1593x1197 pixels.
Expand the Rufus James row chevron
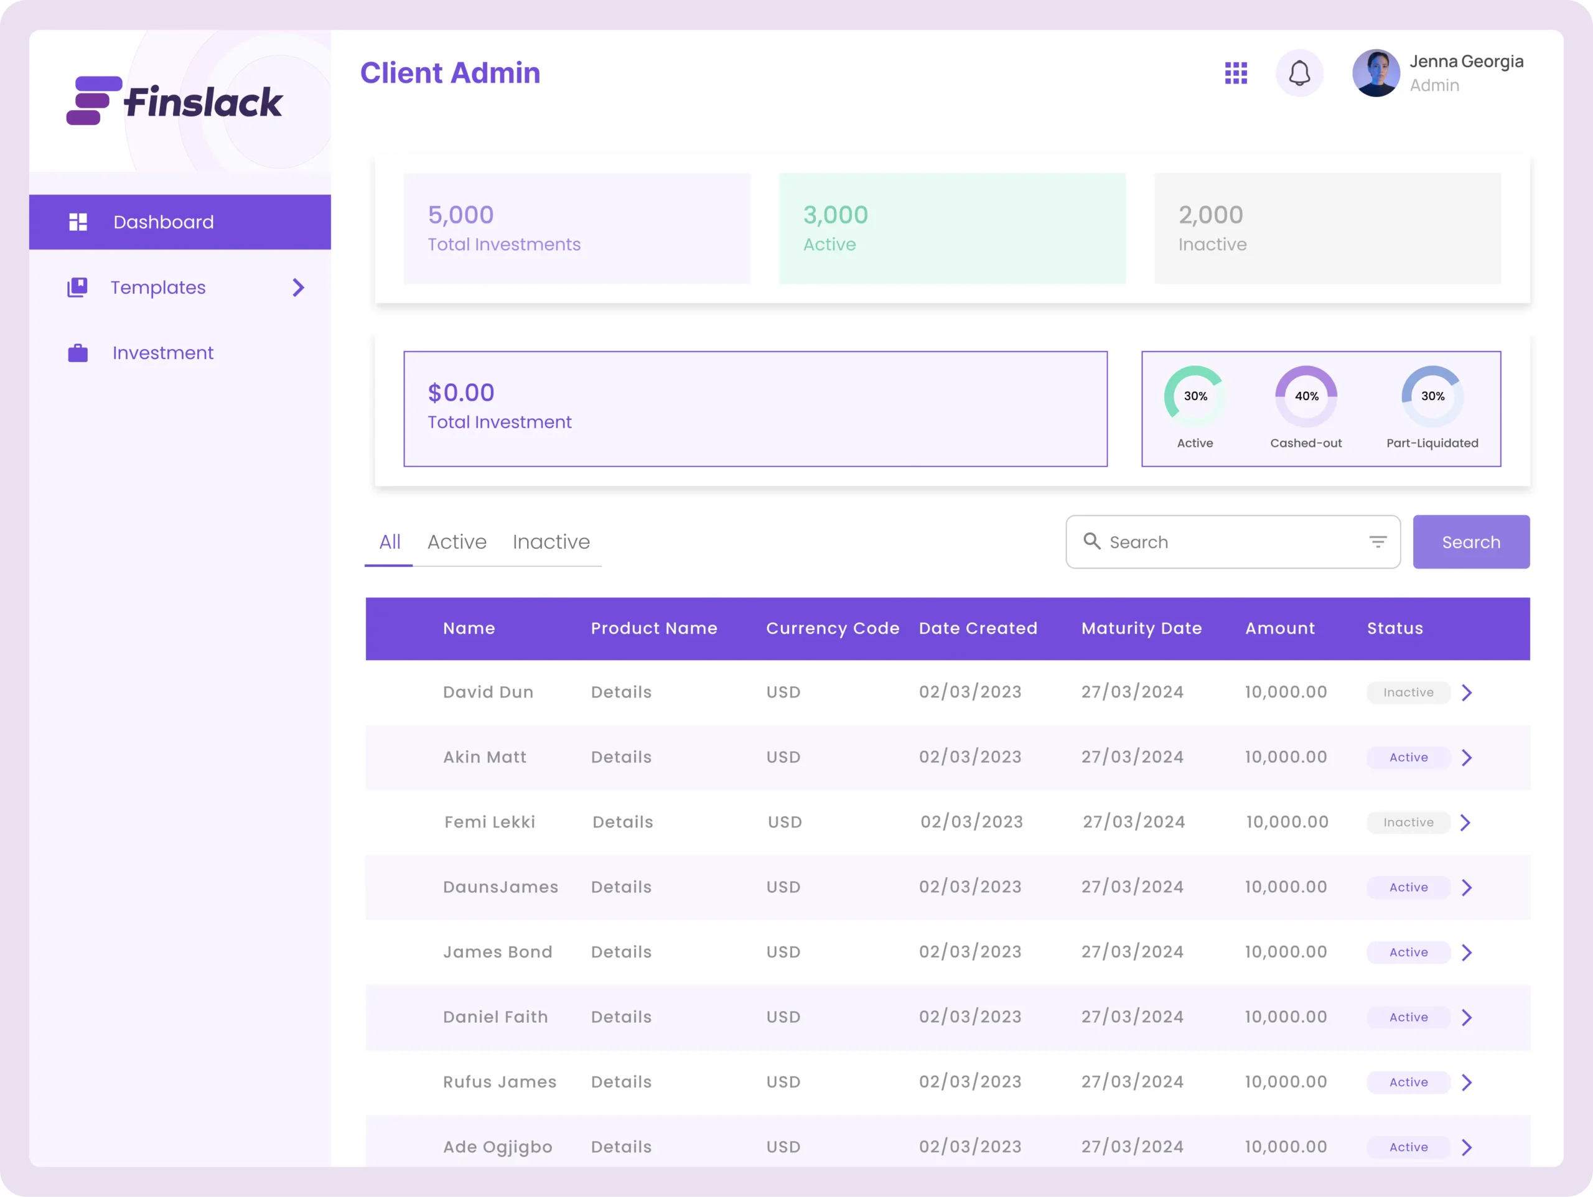pos(1466,1082)
